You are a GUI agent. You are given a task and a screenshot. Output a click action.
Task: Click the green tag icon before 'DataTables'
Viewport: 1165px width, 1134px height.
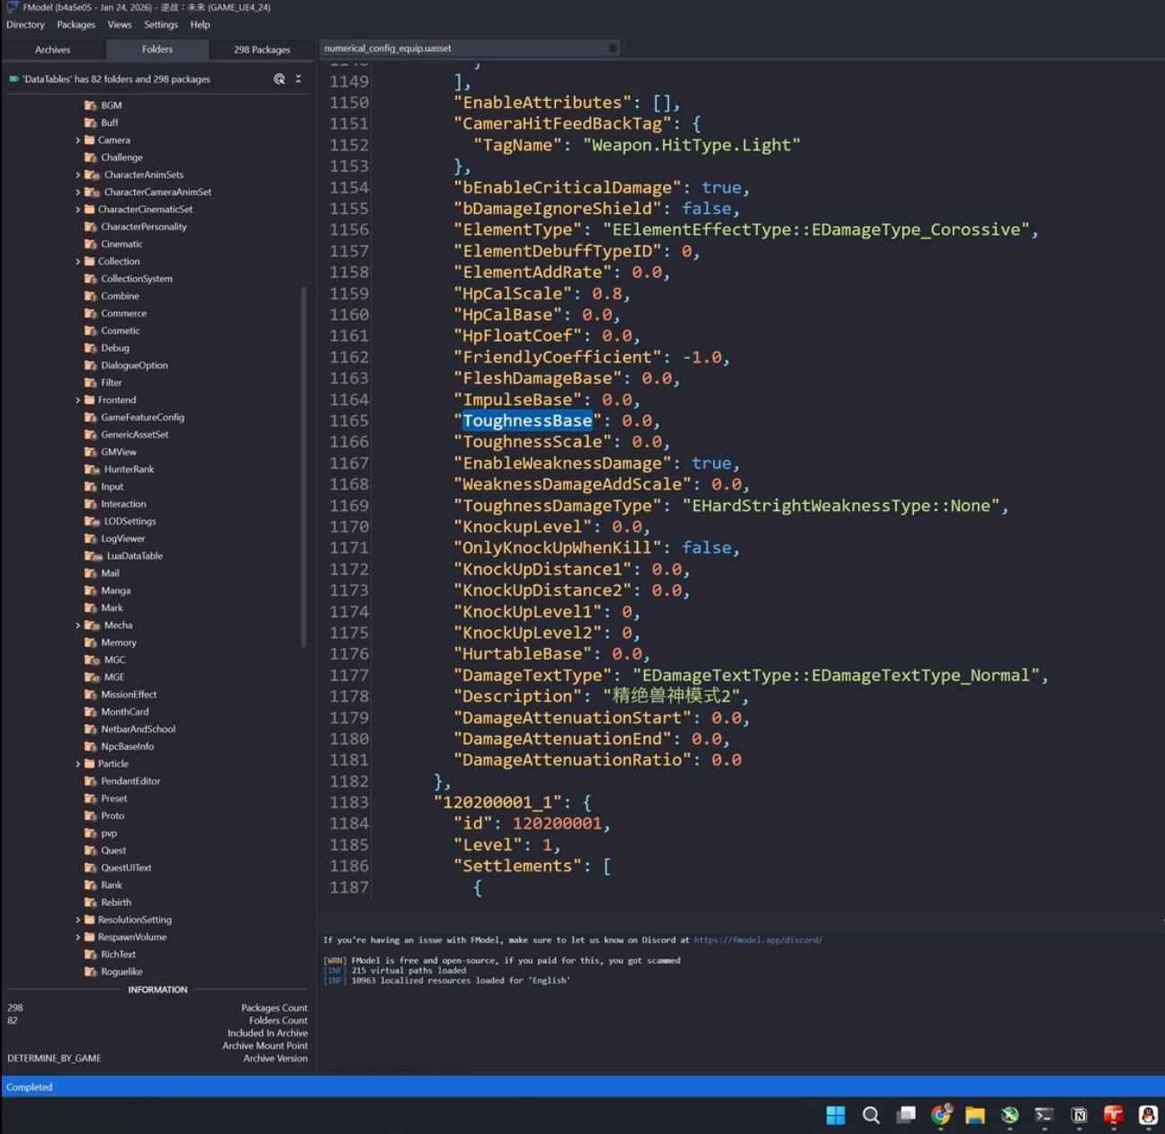click(13, 79)
